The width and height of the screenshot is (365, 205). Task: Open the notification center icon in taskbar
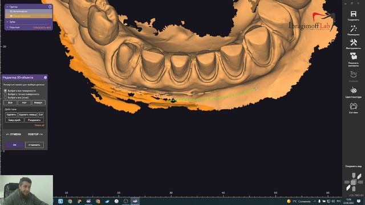tap(359, 201)
